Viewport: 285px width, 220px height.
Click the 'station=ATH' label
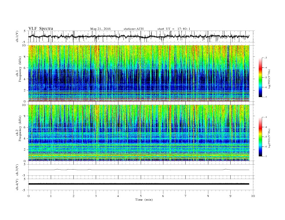134,29
